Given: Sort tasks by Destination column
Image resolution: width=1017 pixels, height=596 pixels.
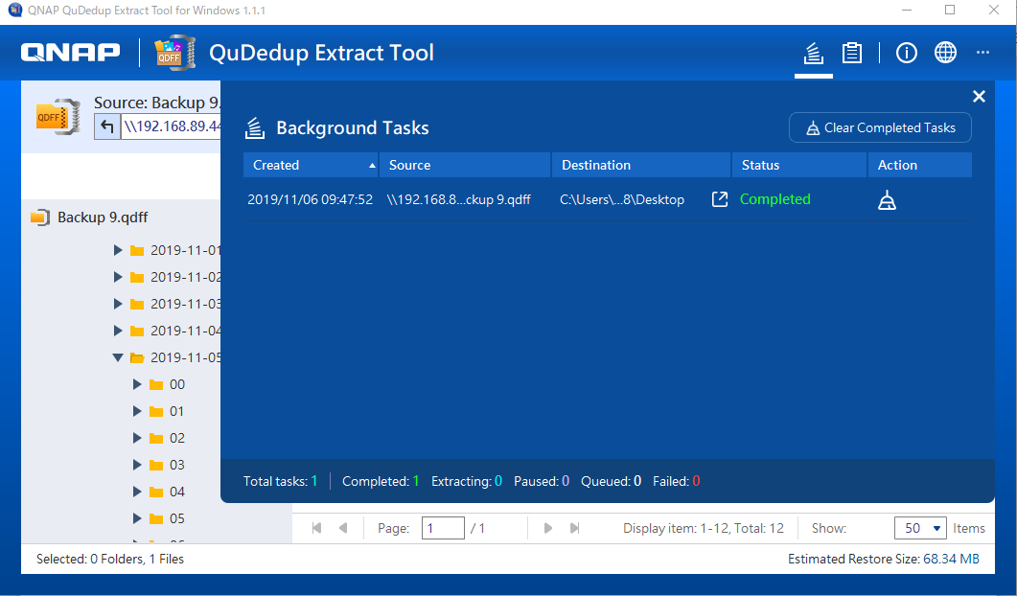Looking at the screenshot, I should [x=641, y=165].
